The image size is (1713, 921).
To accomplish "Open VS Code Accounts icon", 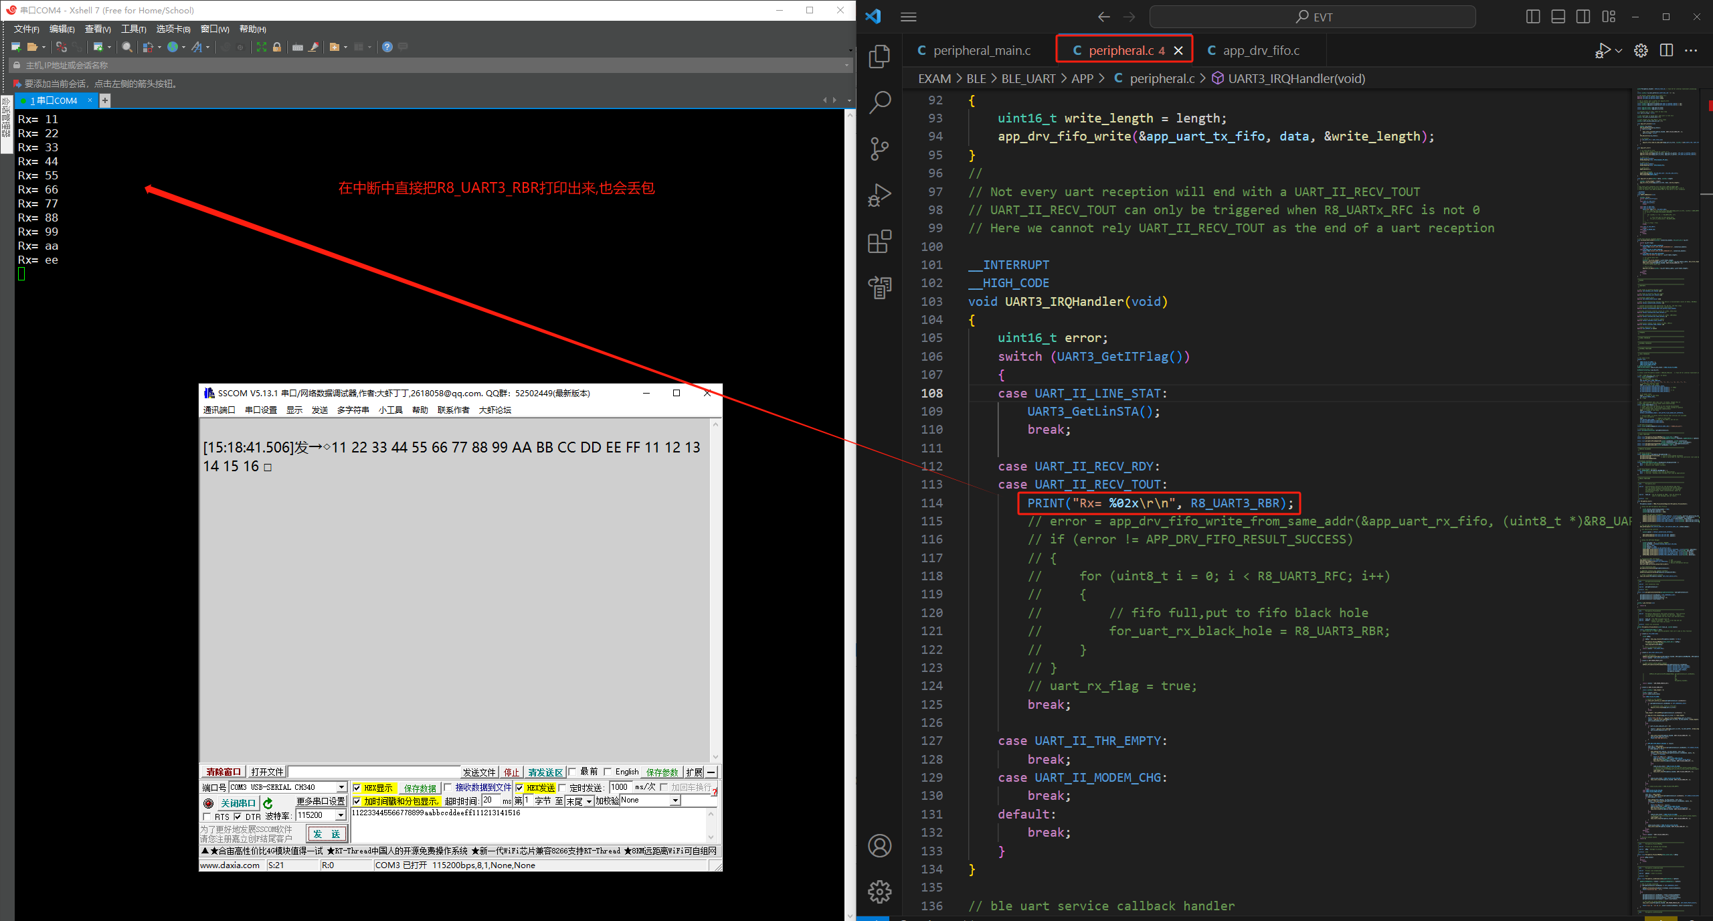I will point(879,845).
